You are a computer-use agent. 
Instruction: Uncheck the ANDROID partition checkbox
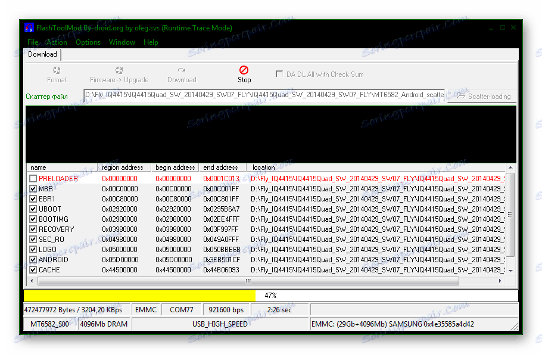[33, 260]
